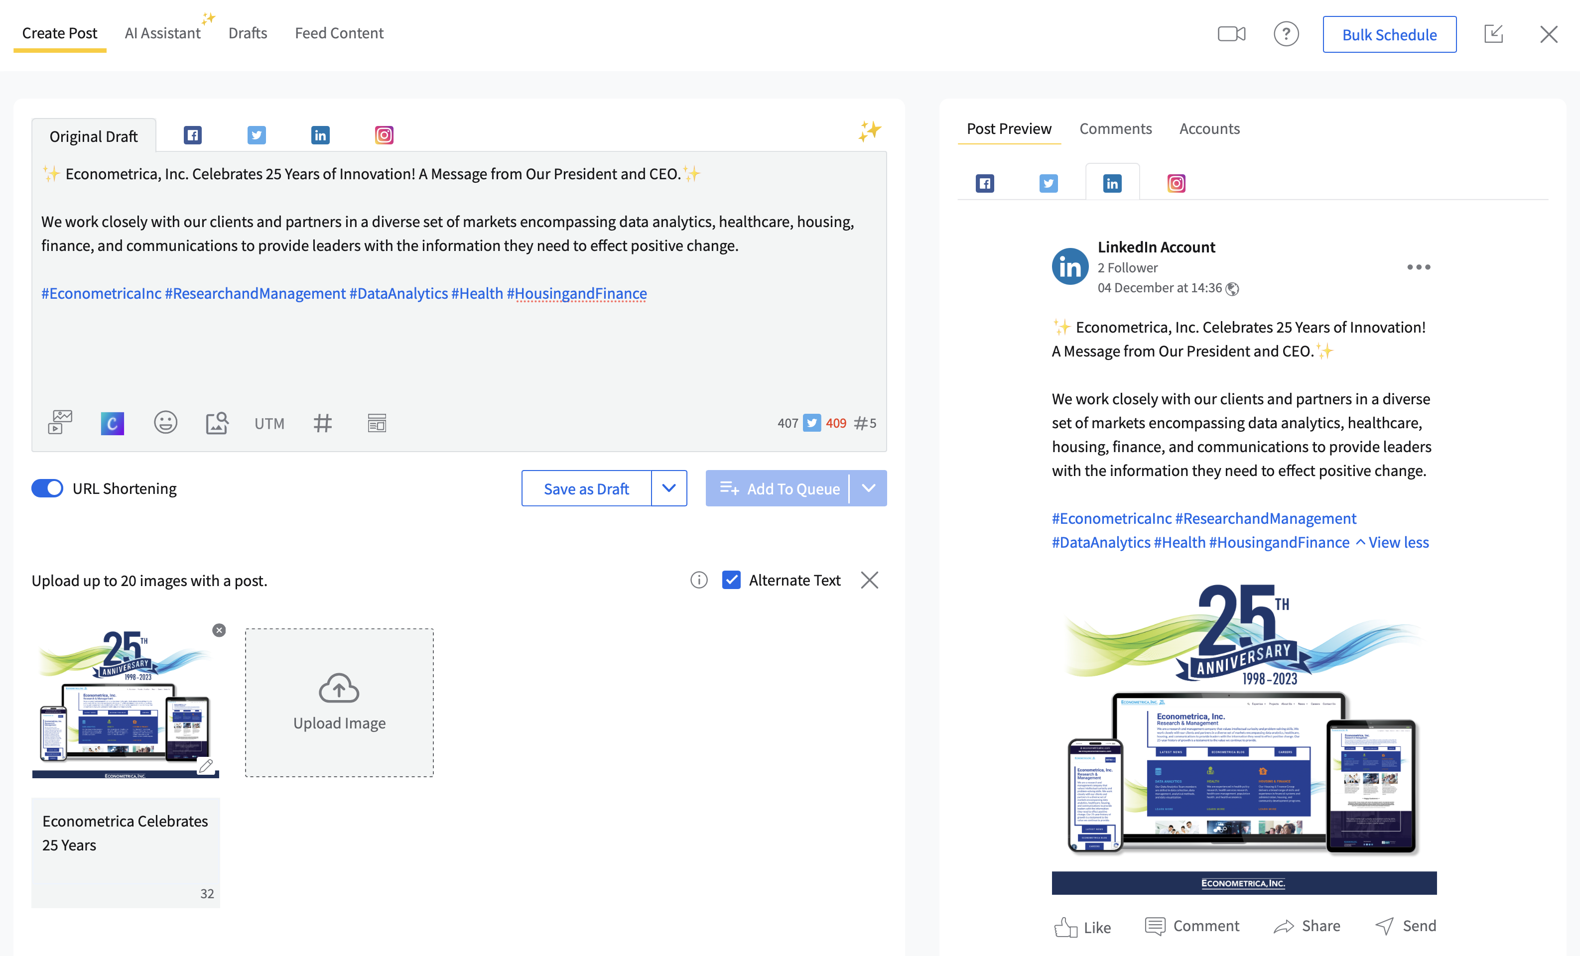Screen dimensions: 1580x956
Task: Close the Create Post window
Action: click(1549, 34)
